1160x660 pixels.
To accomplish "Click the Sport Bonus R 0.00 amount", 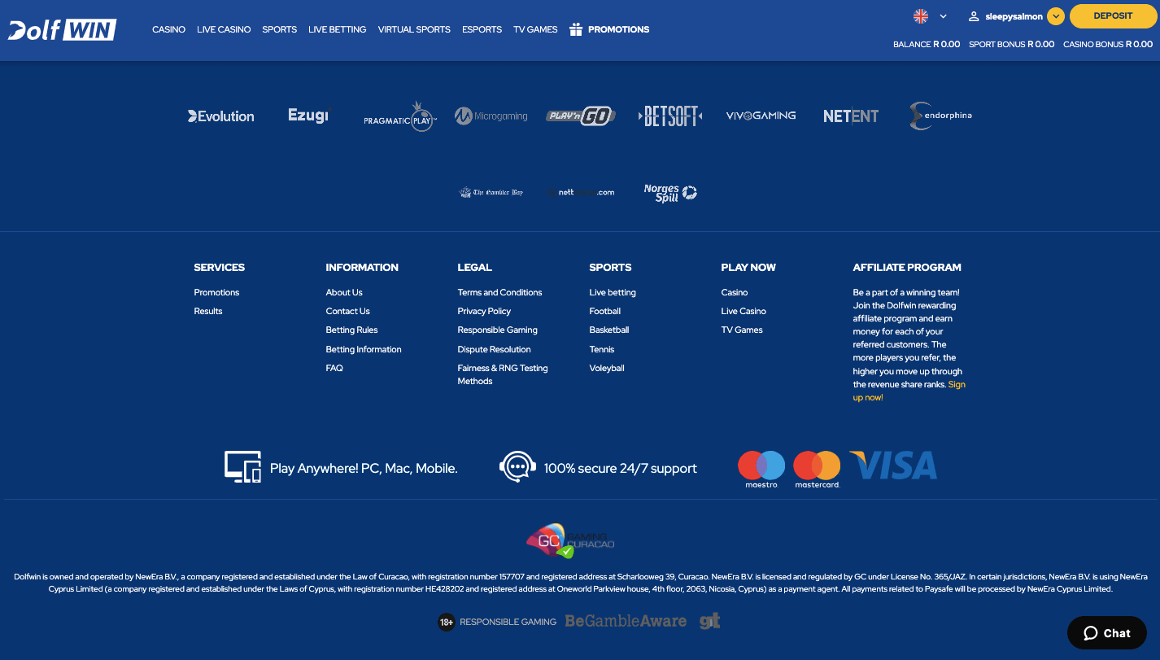I will point(1011,44).
